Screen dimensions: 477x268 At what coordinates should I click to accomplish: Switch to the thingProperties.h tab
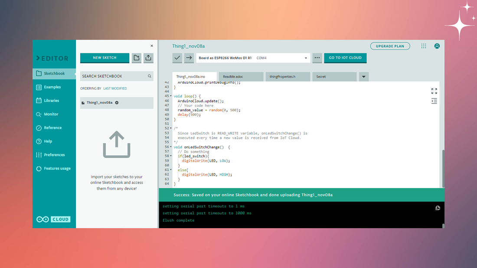[x=288, y=77]
